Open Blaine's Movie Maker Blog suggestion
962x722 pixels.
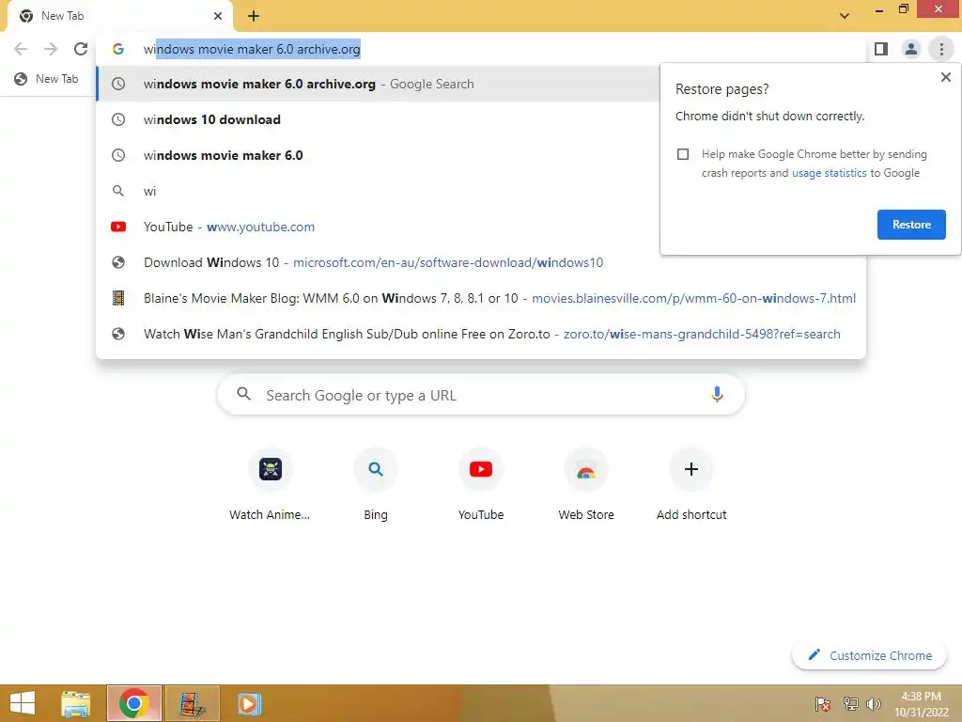[x=481, y=298]
